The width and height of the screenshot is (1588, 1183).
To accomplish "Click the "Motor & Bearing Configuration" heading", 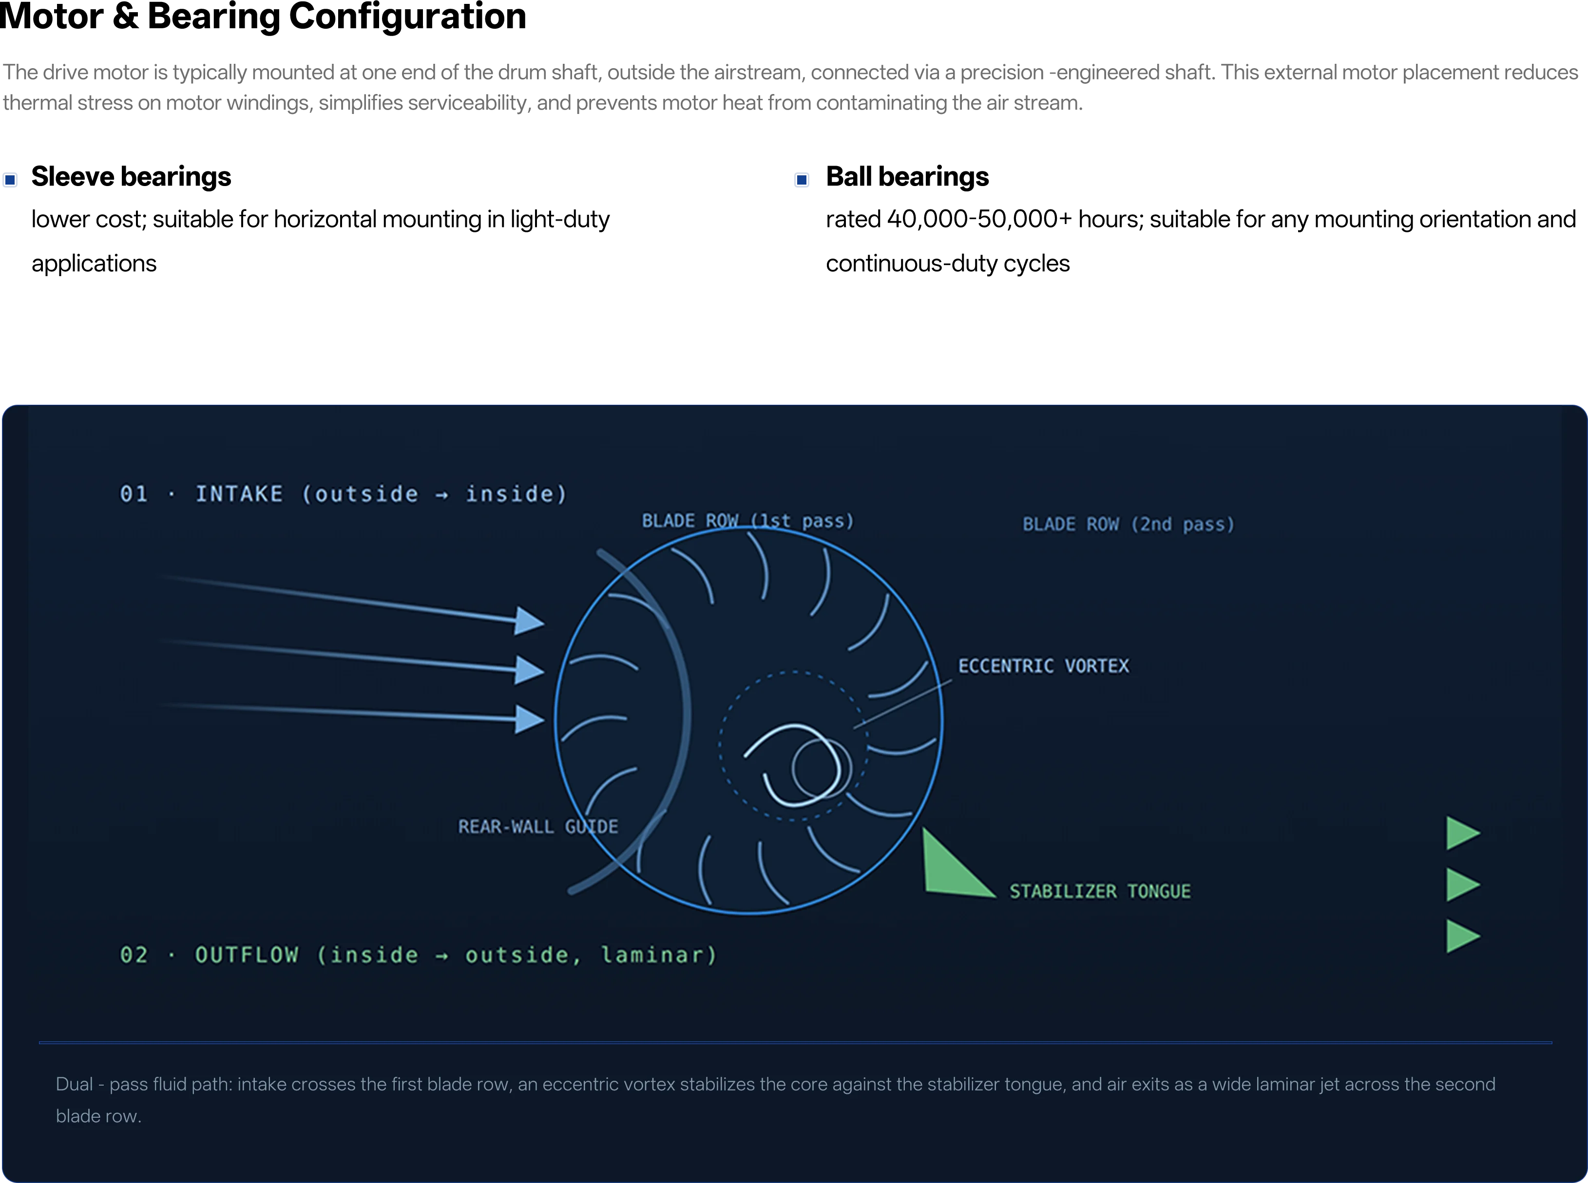I will point(263,16).
